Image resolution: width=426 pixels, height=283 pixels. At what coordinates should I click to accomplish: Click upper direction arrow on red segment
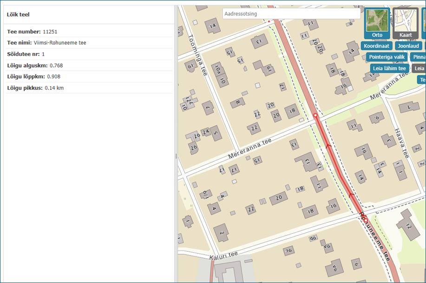tap(328, 145)
